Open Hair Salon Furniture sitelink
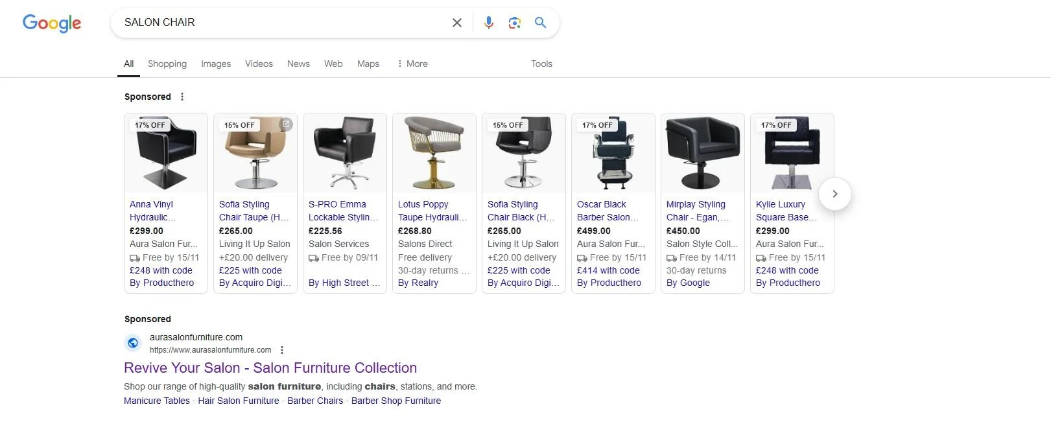The image size is (1051, 422). [239, 401]
